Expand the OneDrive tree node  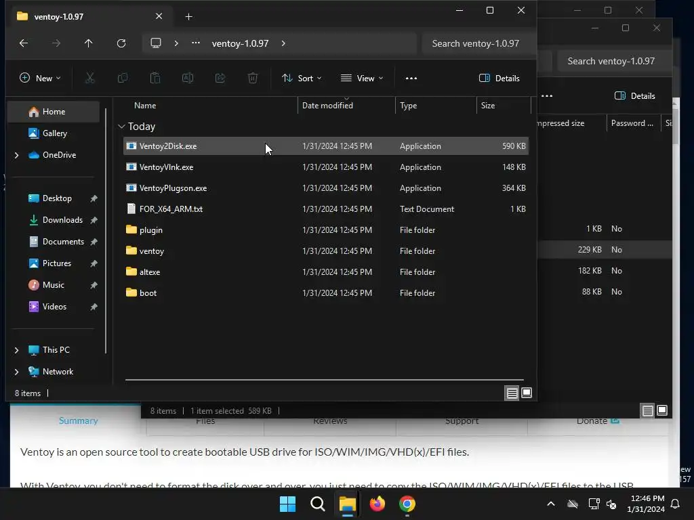17,155
